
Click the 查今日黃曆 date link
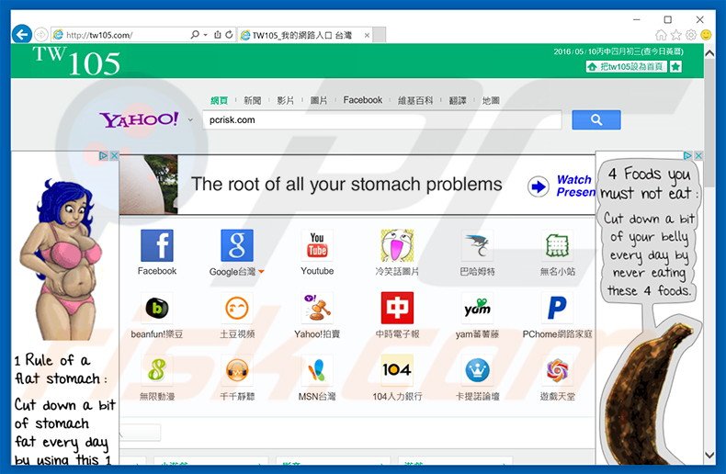click(662, 51)
